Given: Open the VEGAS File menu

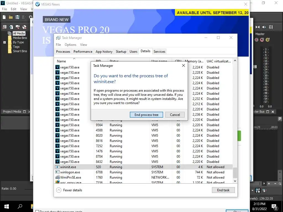Looking at the screenshot, I should (4, 9).
